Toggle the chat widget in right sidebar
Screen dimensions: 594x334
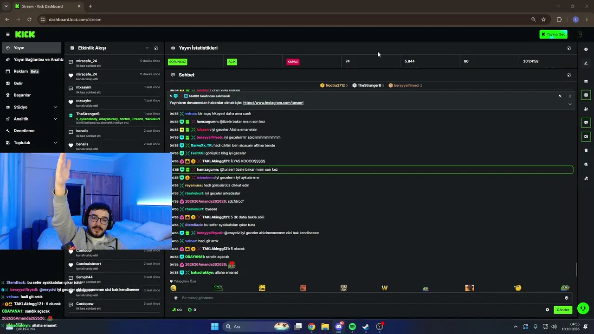(586, 123)
